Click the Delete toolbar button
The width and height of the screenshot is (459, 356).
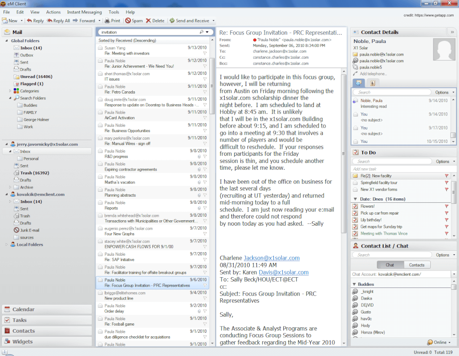point(155,21)
